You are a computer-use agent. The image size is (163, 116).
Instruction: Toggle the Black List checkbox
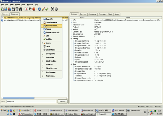42,65
